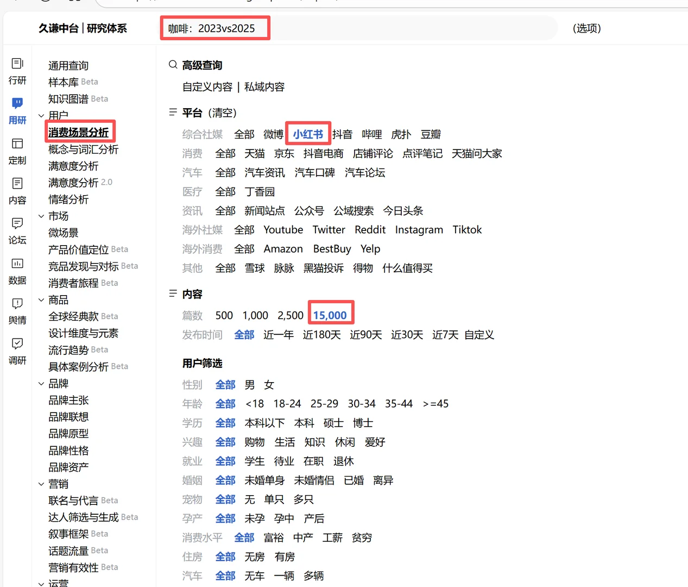Select 豆瓣 platform
Viewport: 688px width, 587px height.
tap(431, 134)
